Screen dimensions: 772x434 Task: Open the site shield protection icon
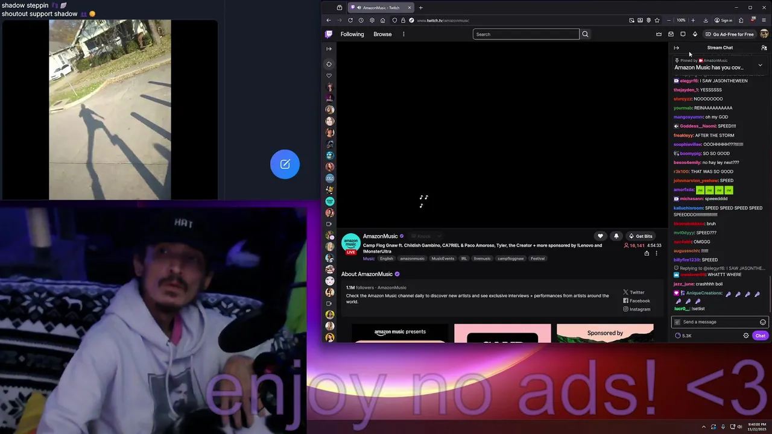click(394, 20)
